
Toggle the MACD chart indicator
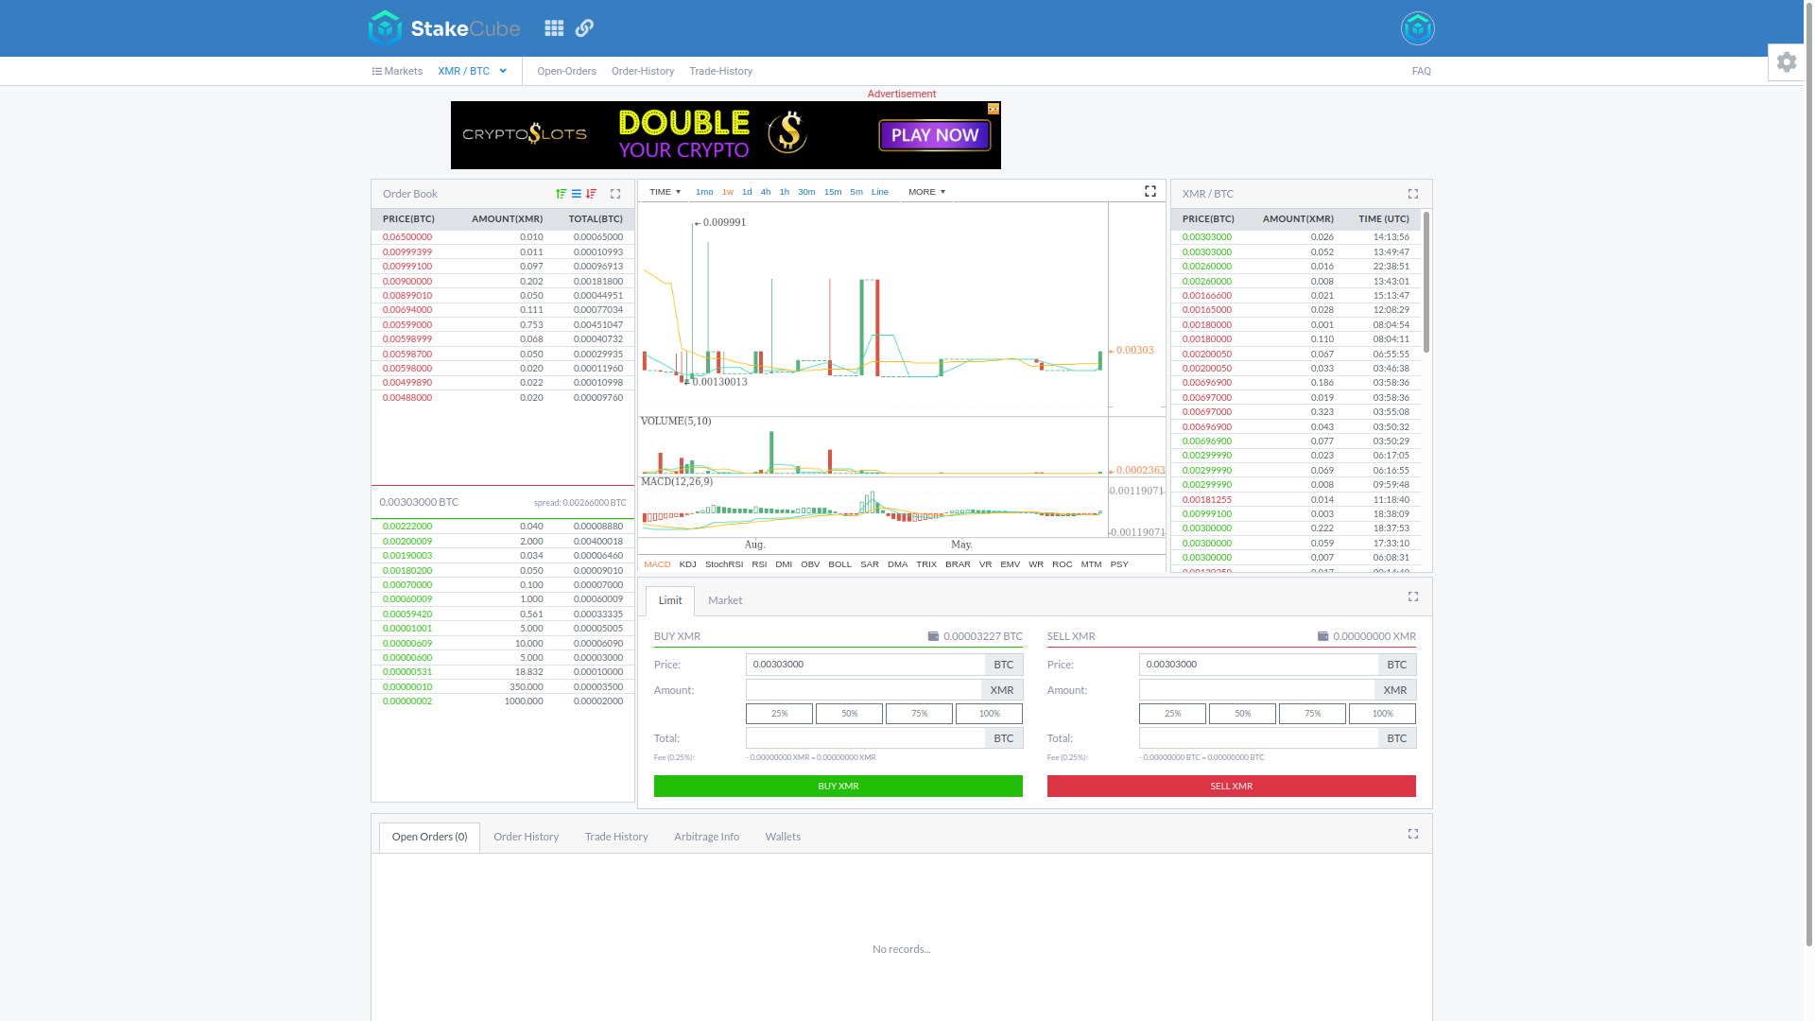pos(657,564)
